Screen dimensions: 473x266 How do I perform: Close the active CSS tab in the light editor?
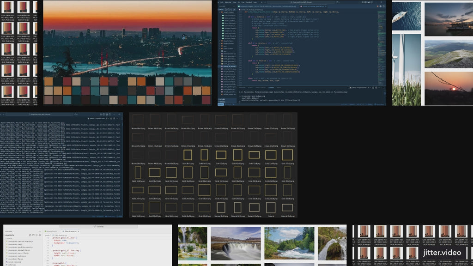(79, 231)
